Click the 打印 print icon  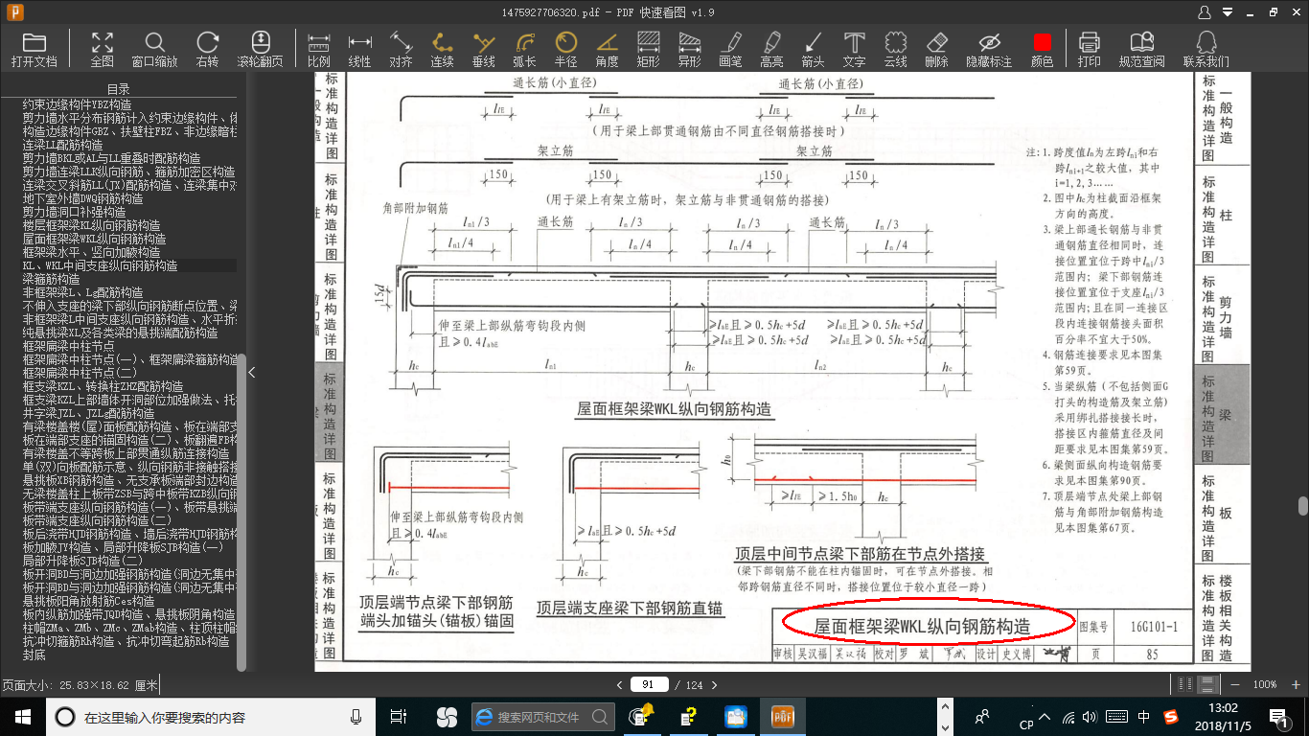click(1090, 50)
